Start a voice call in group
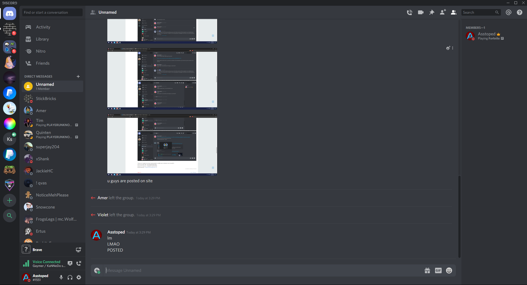The image size is (527, 285). pos(410,12)
